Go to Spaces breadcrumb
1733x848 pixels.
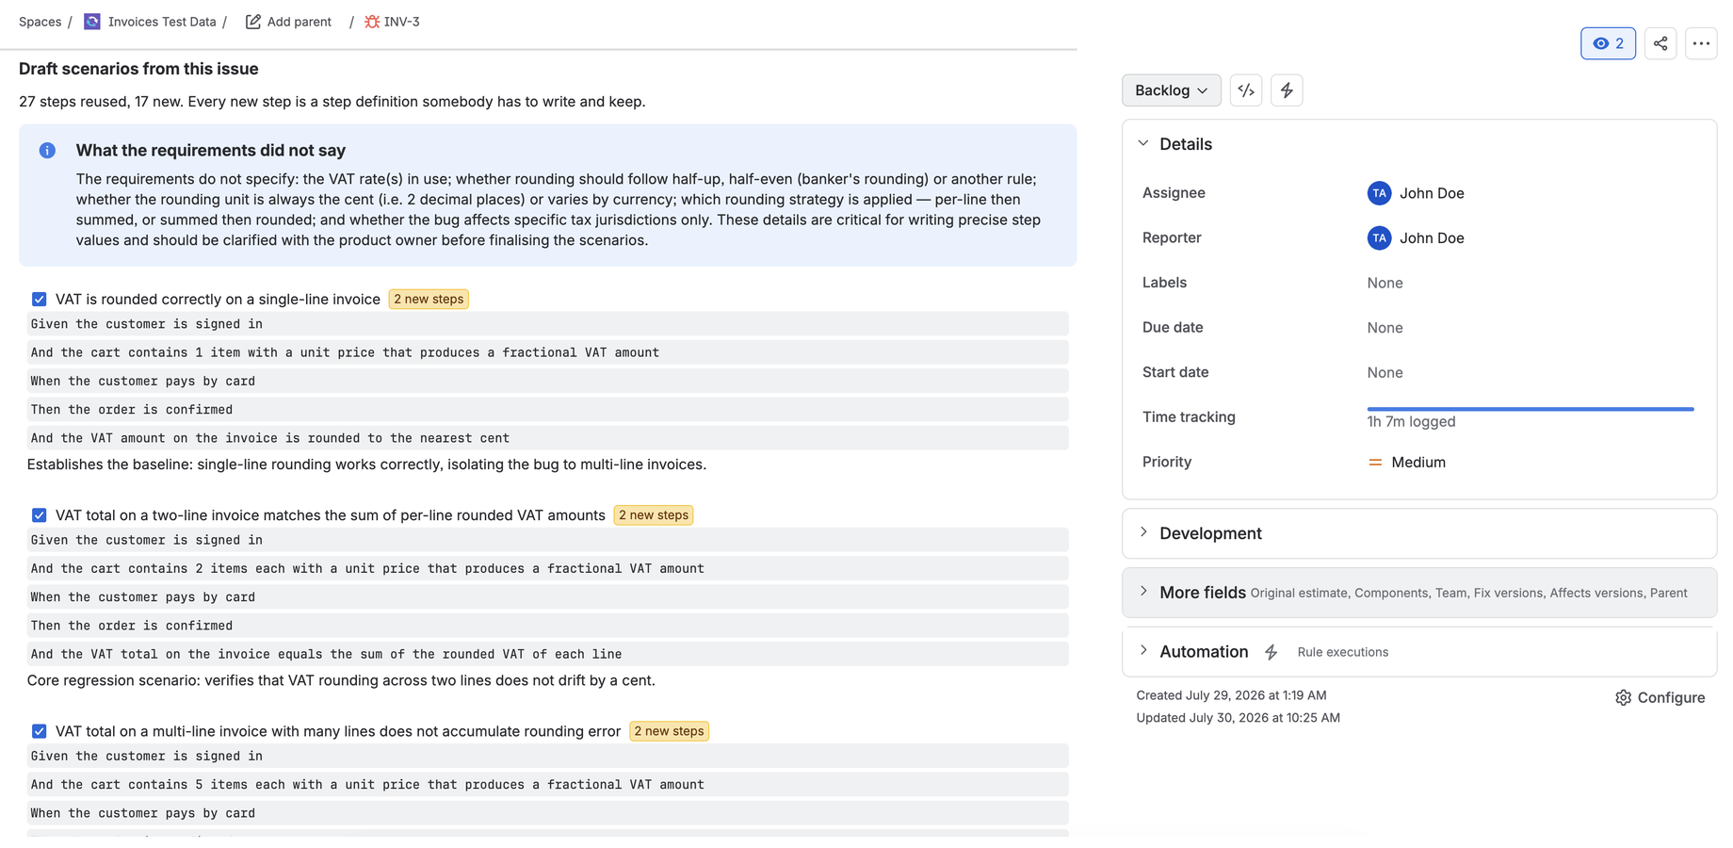coord(40,22)
